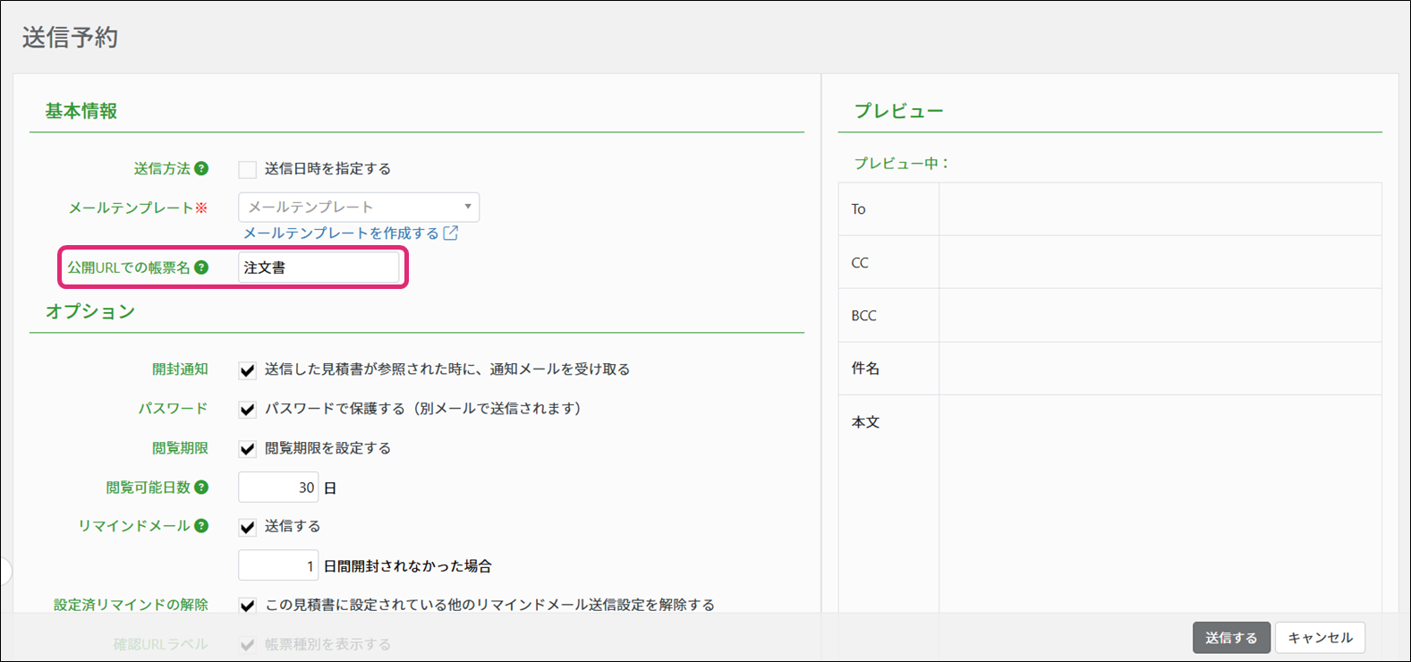Toggle 帳票種別を表示する checkbox
Screen dimensions: 1411x662
pos(248,644)
